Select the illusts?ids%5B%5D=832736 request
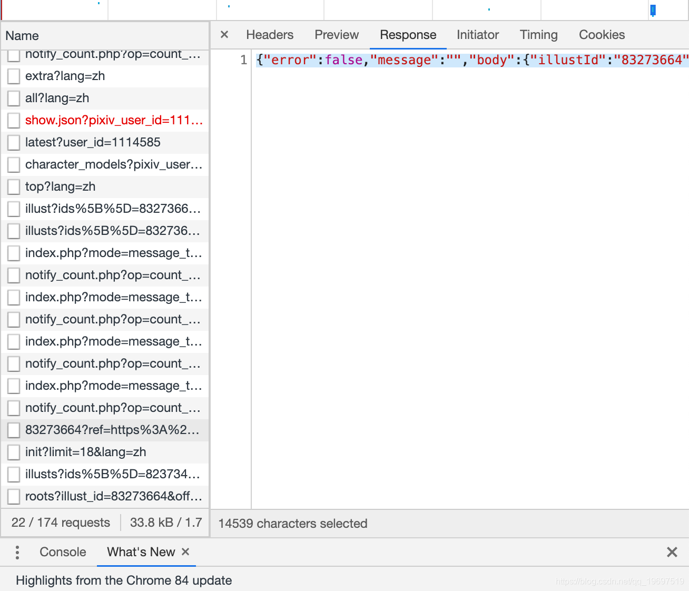 pyautogui.click(x=105, y=231)
